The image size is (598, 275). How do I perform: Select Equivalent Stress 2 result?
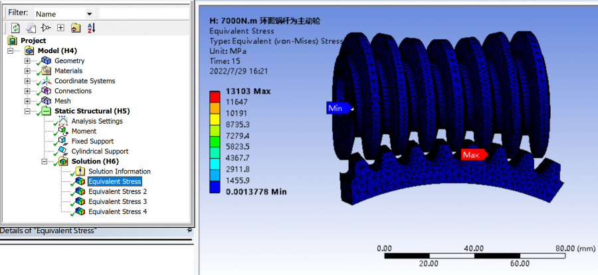click(117, 191)
